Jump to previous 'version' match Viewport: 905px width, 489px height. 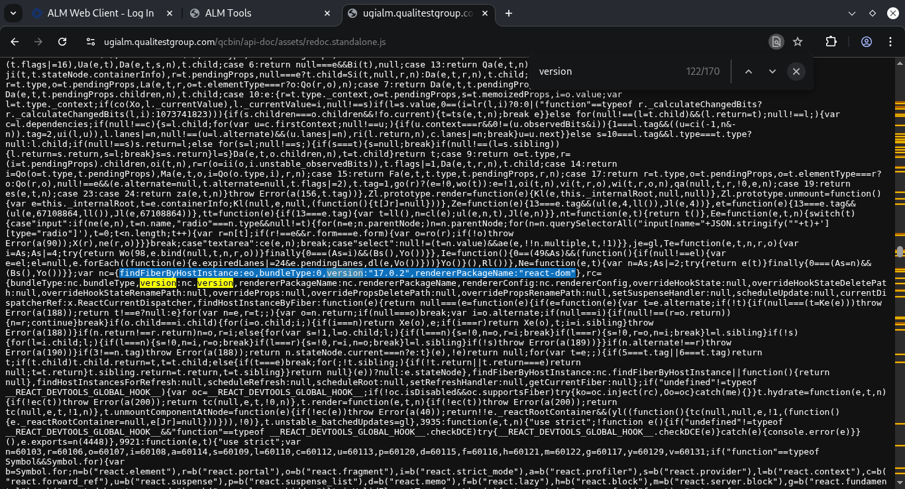749,71
